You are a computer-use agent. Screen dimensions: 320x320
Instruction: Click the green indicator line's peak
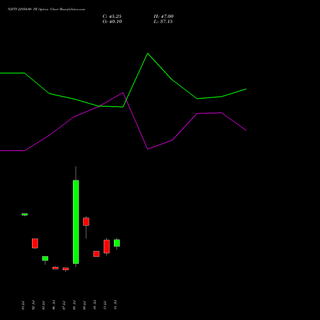coord(148,53)
